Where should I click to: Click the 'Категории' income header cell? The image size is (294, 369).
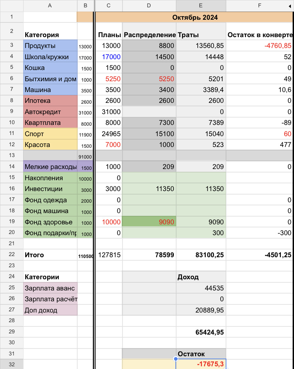coord(50,277)
